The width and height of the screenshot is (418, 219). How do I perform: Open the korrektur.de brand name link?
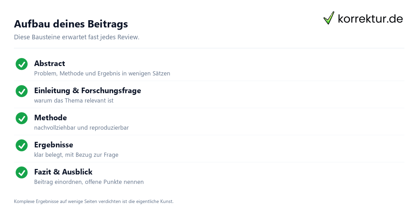point(370,18)
